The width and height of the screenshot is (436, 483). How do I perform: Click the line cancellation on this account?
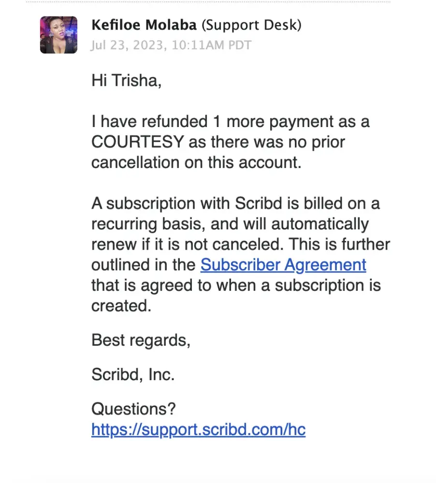pyautogui.click(x=196, y=162)
